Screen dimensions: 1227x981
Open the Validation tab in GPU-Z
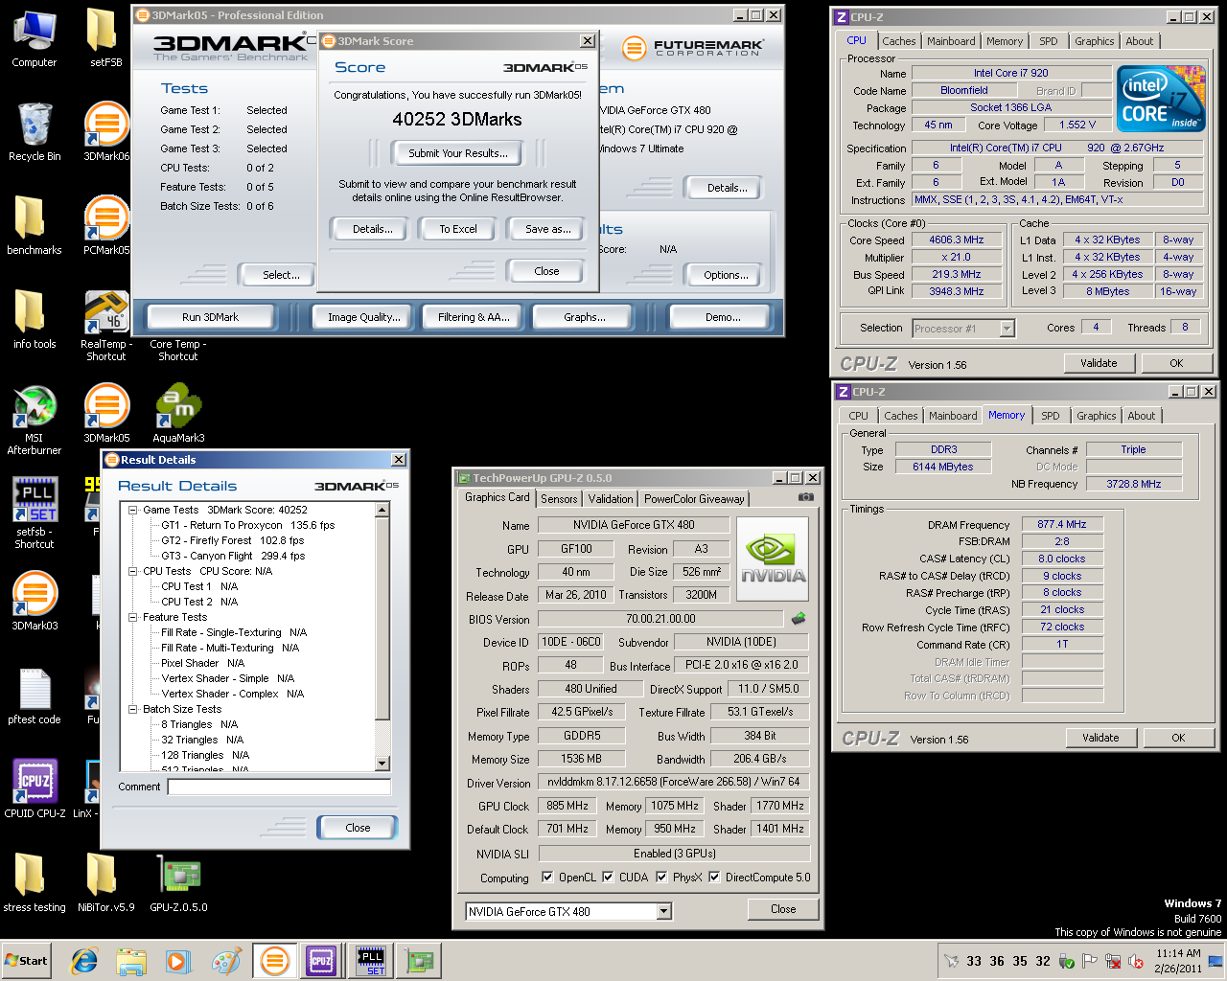(611, 499)
